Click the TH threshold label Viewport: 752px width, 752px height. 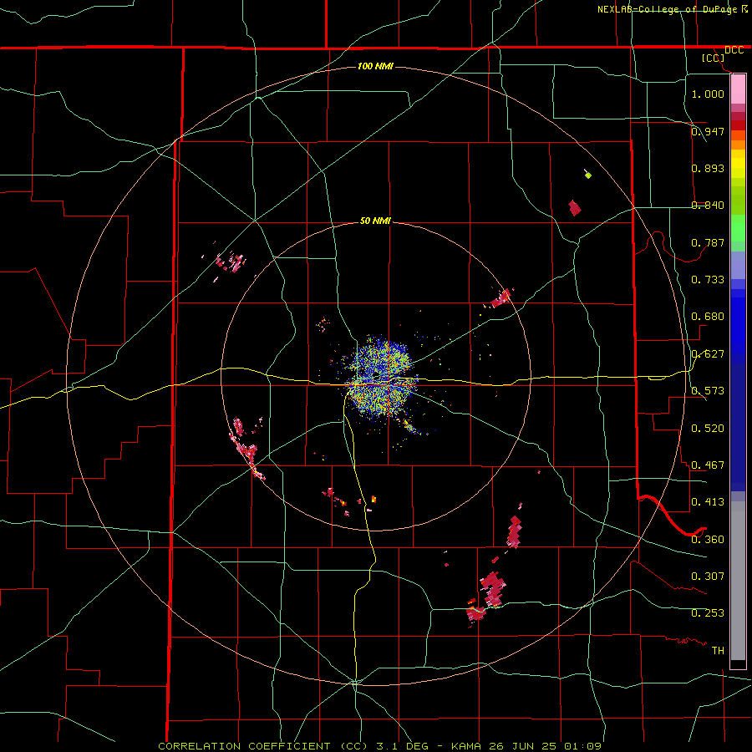[x=718, y=650]
